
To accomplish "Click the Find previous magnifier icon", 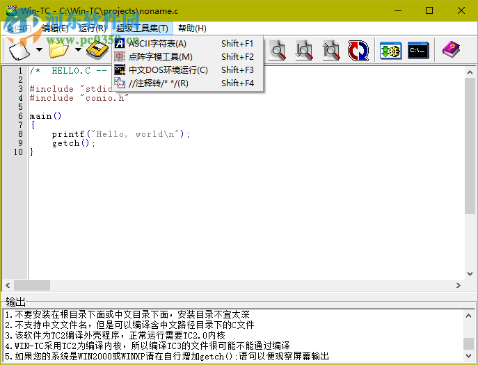I will (331, 50).
